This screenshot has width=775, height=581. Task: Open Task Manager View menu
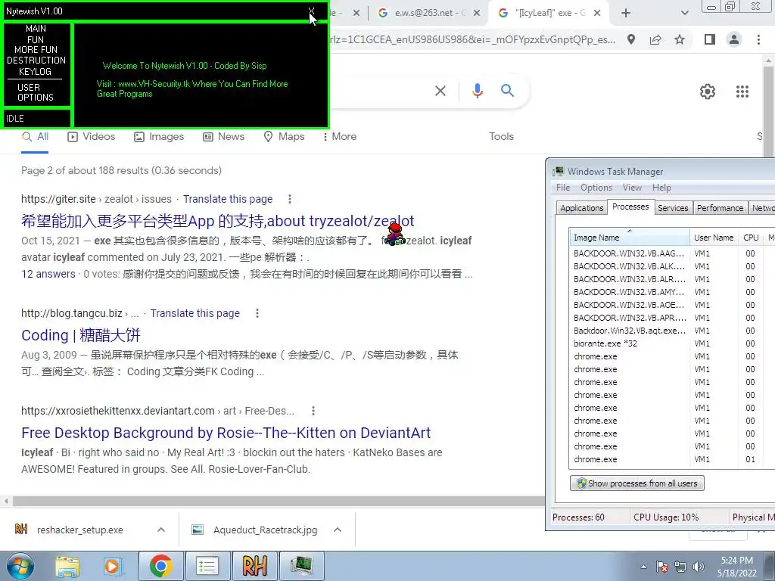pos(632,188)
